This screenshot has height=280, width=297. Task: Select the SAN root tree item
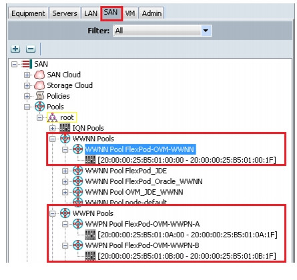41,64
